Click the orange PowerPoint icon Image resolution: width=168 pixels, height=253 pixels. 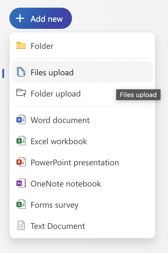click(x=21, y=162)
